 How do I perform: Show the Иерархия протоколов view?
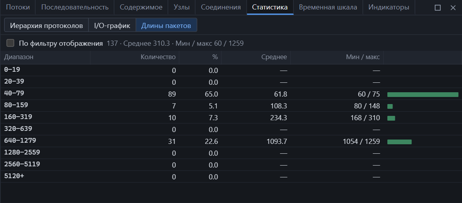(x=47, y=25)
